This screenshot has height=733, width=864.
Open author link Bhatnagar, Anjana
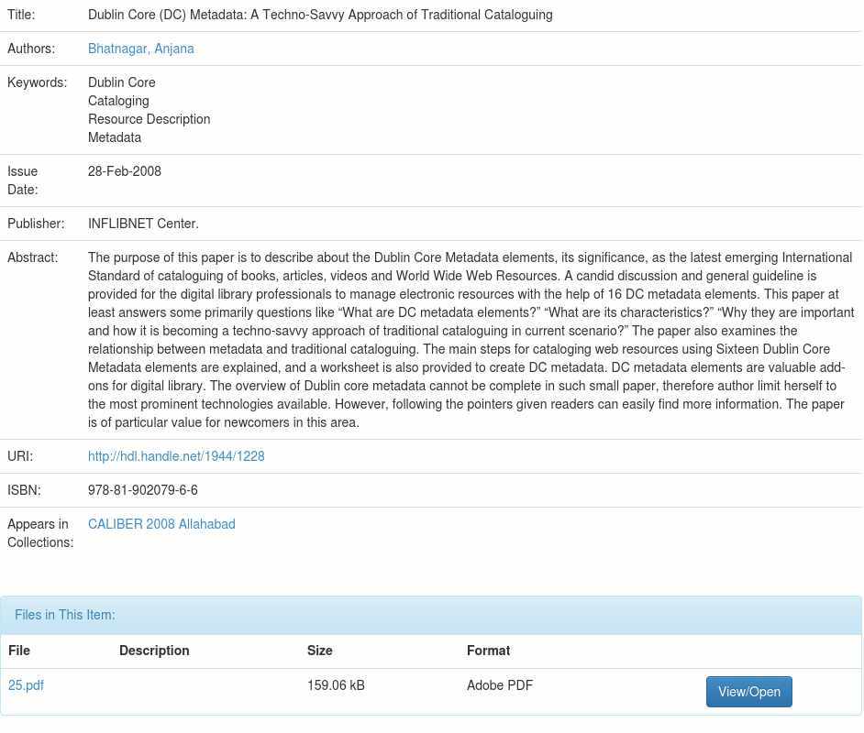[140, 49]
